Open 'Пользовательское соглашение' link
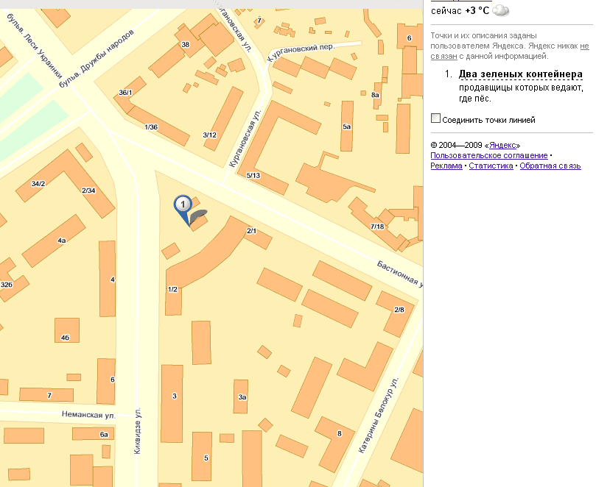Image resolution: width=596 pixels, height=487 pixels. [x=489, y=155]
